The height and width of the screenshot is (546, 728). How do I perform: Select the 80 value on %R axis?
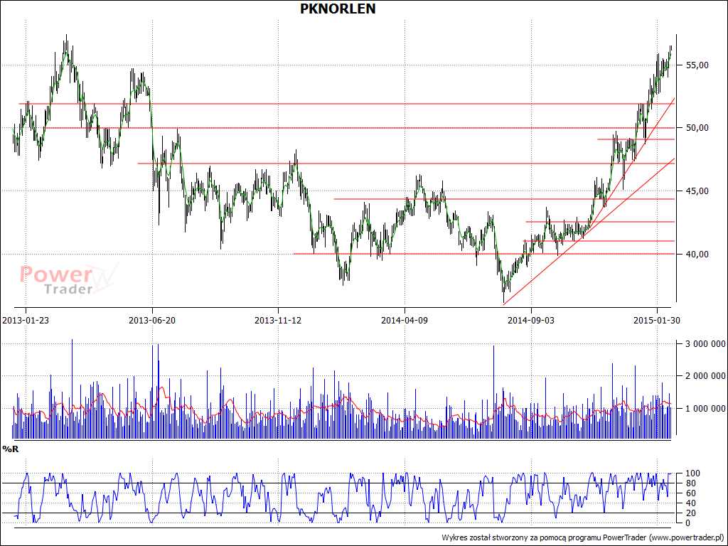point(691,483)
